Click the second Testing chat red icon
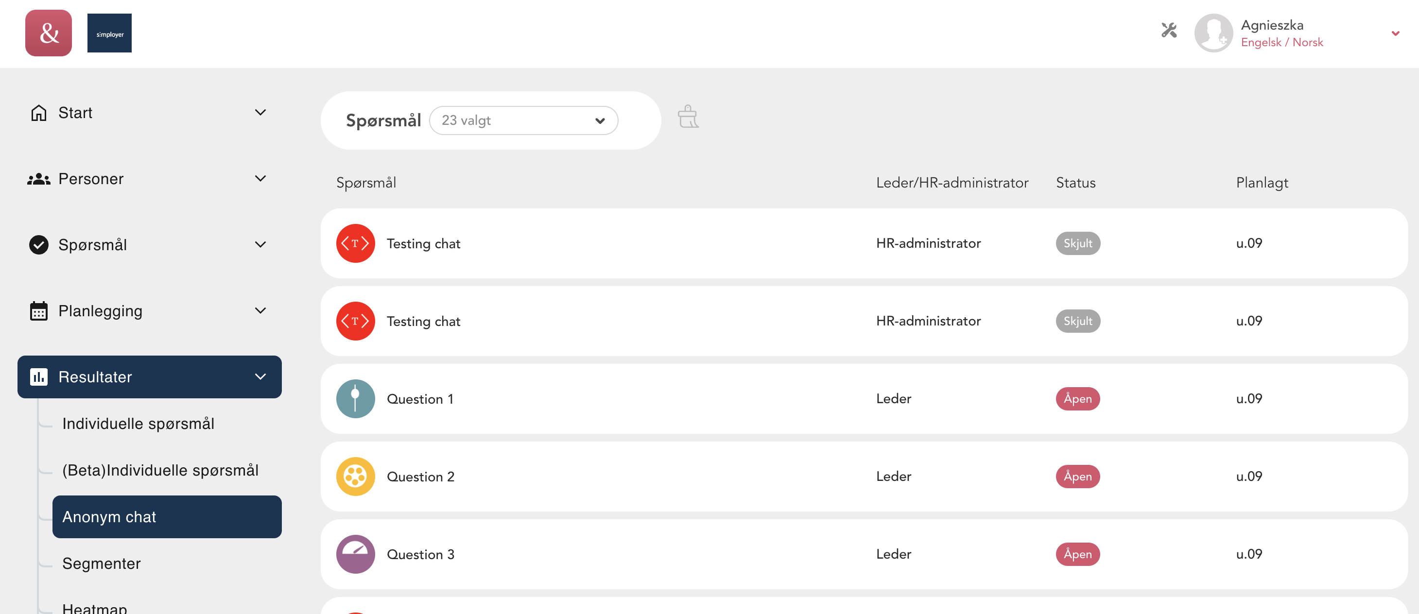Image resolution: width=1419 pixels, height=614 pixels. [355, 321]
